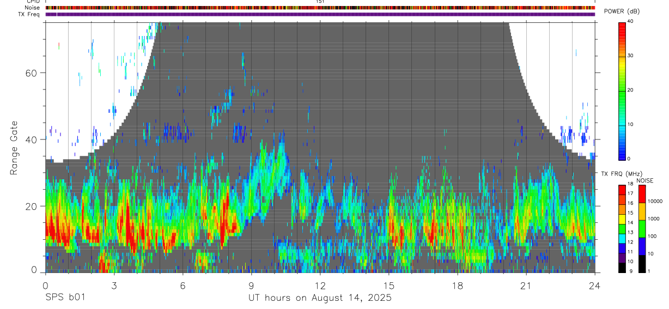The width and height of the screenshot is (669, 309).
Task: Select the 3 tick on UT hours axis
Action: (114, 285)
